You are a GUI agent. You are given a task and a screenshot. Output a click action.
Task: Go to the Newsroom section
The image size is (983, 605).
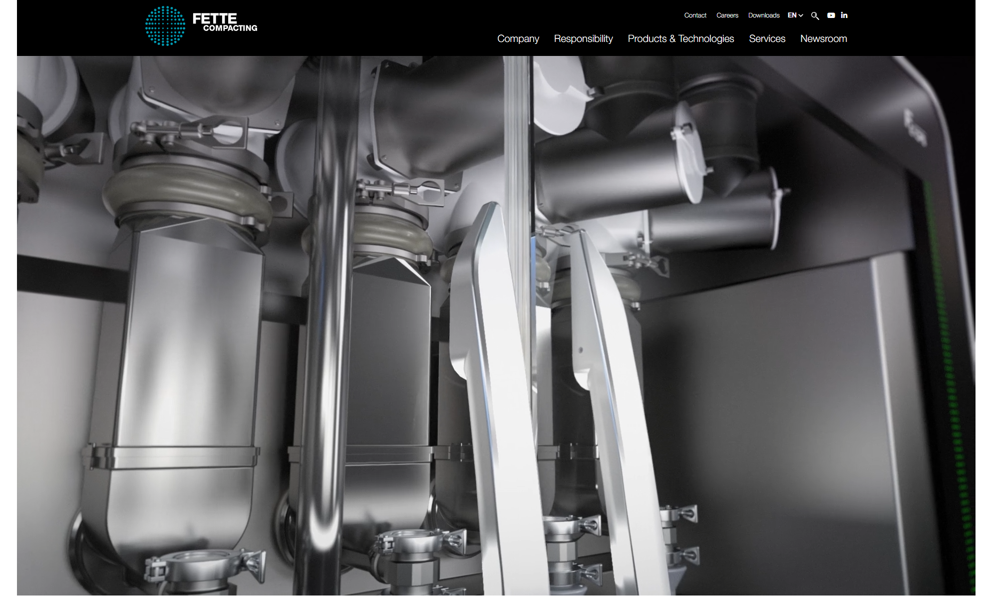[823, 39]
